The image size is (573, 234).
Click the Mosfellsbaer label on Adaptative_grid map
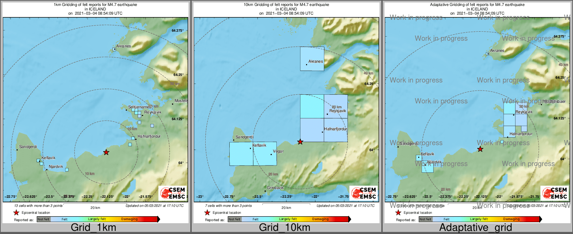click(555, 101)
